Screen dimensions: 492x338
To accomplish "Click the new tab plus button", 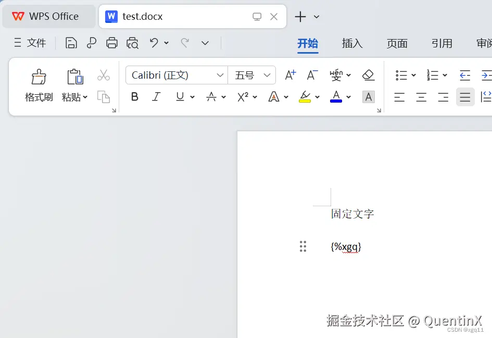I will (x=299, y=17).
